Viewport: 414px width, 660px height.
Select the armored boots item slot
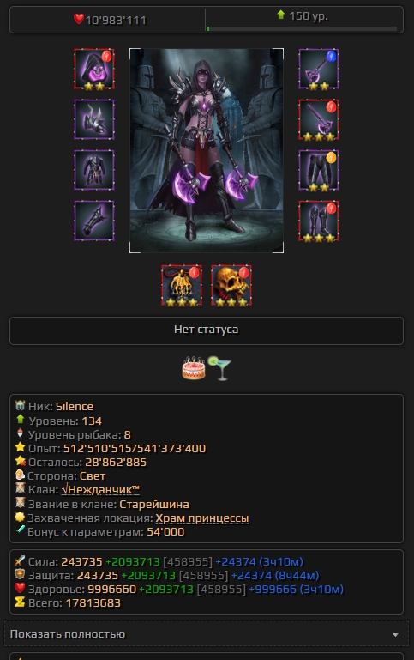319,221
